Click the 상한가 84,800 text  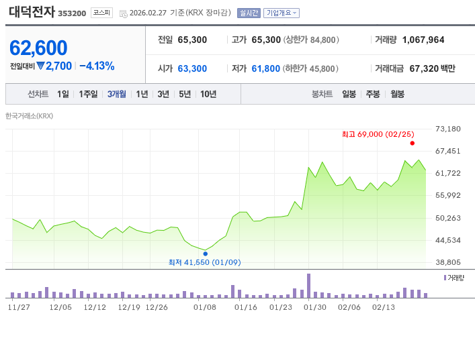coord(311,40)
